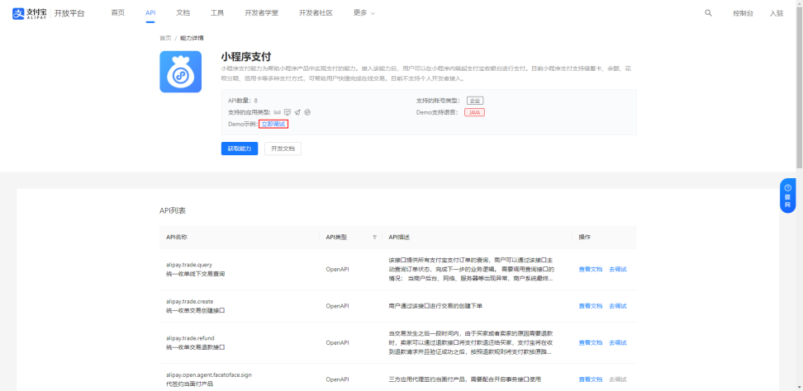Viewport: 803px width, 391px height.
Task: Open the API类型 column filter icon
Action: click(x=374, y=237)
